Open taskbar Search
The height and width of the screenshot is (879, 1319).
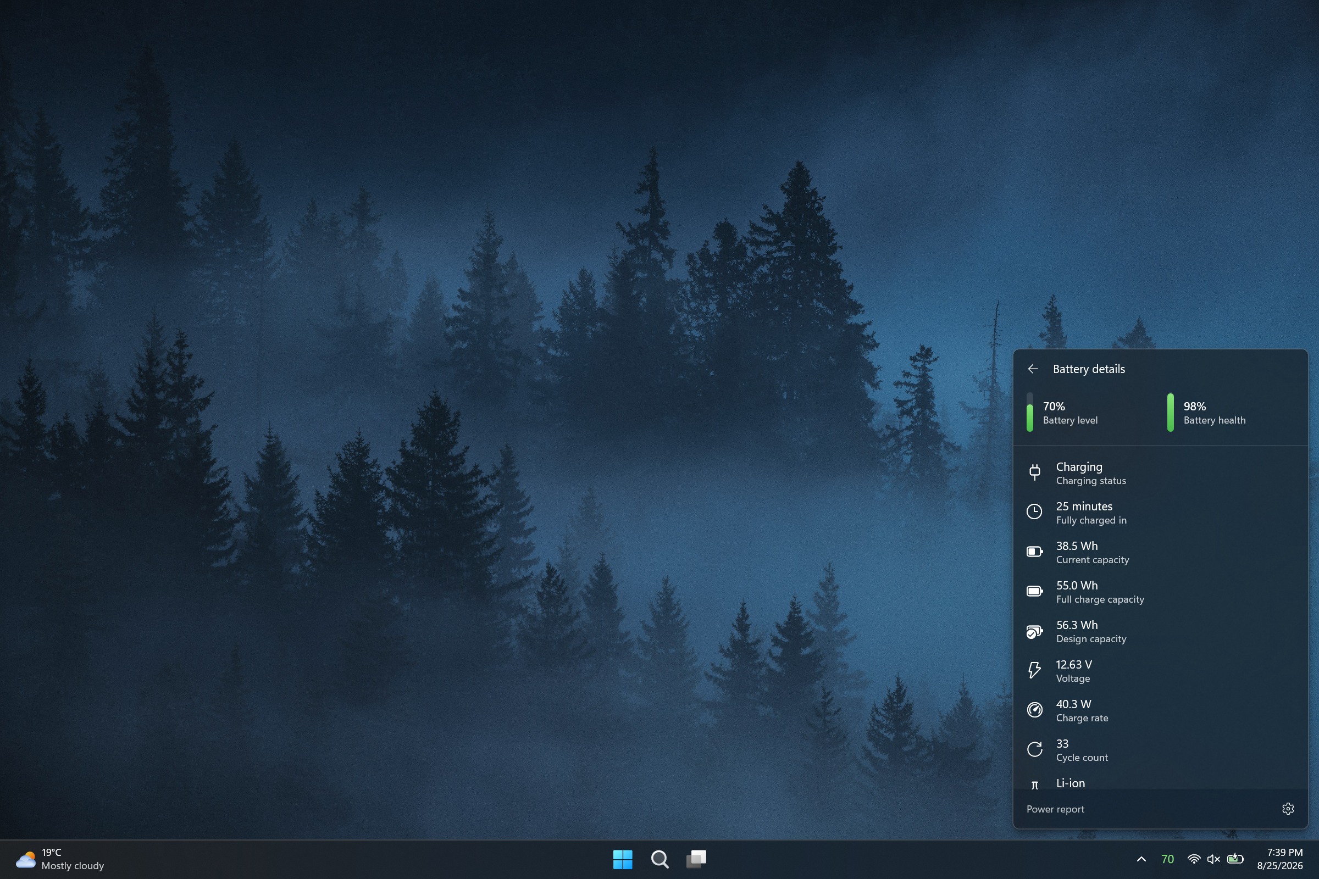coord(659,859)
